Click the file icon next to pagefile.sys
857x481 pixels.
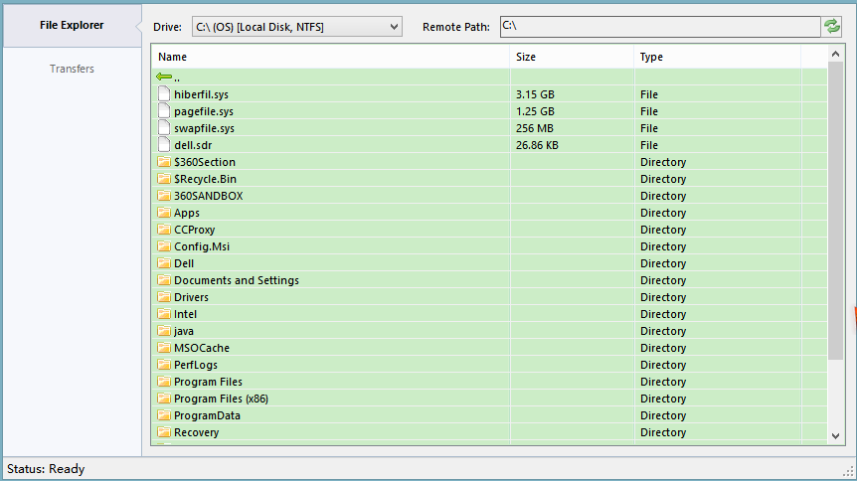(163, 110)
